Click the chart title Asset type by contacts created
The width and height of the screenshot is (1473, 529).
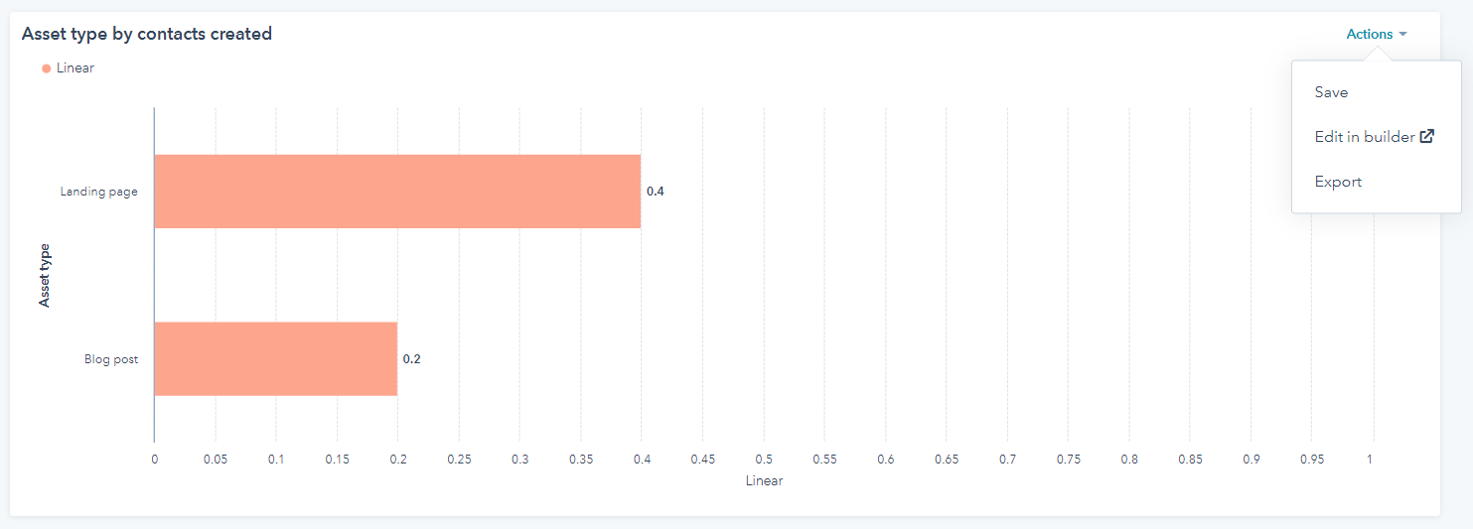pos(147,34)
